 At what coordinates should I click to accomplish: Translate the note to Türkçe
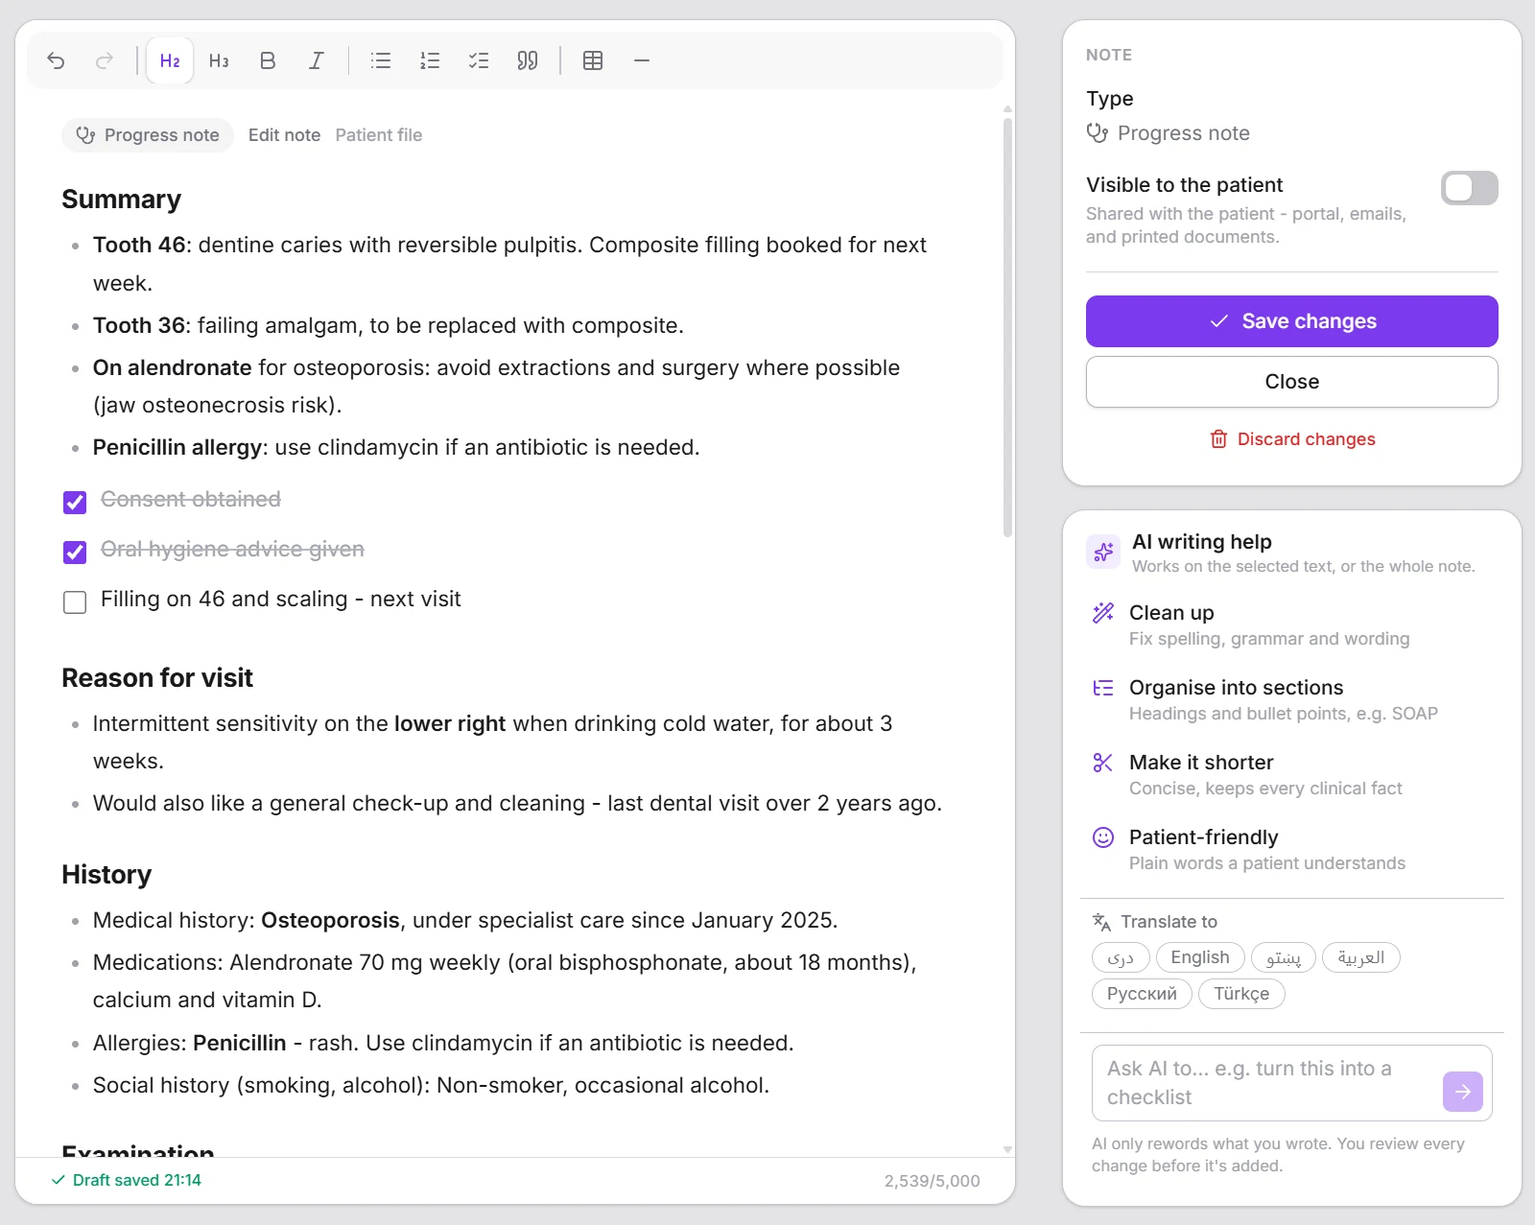click(1241, 994)
